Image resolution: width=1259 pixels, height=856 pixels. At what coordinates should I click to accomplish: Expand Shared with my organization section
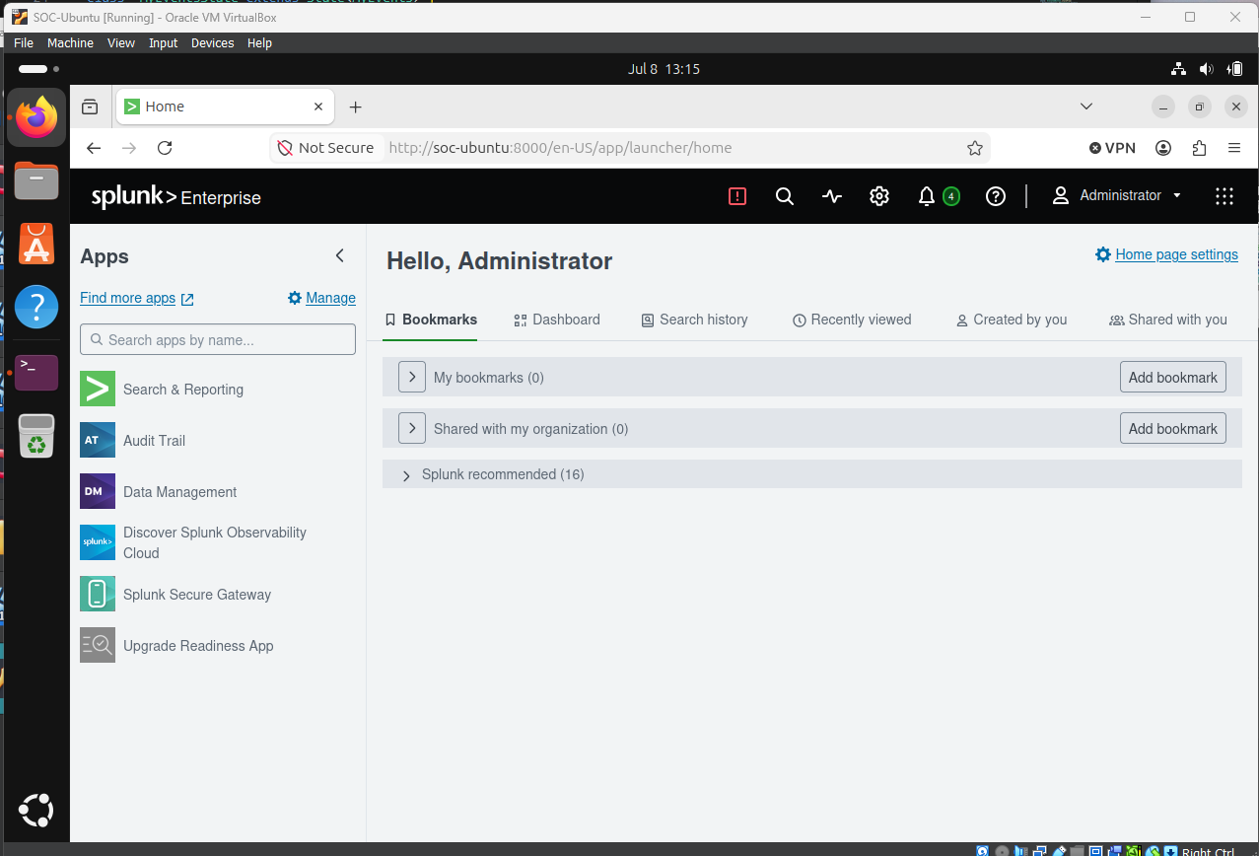click(x=412, y=428)
